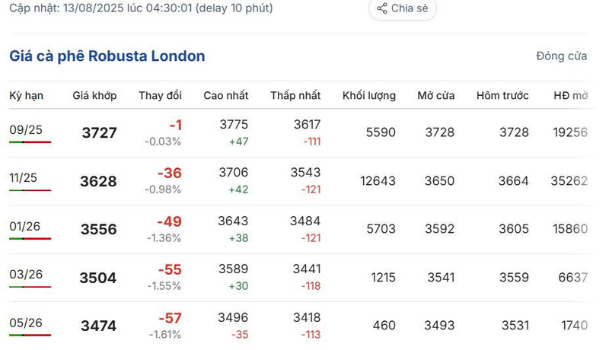Open the Giá cà phê Robusta London heading
Screen dimensions: 609x350
click(x=107, y=56)
